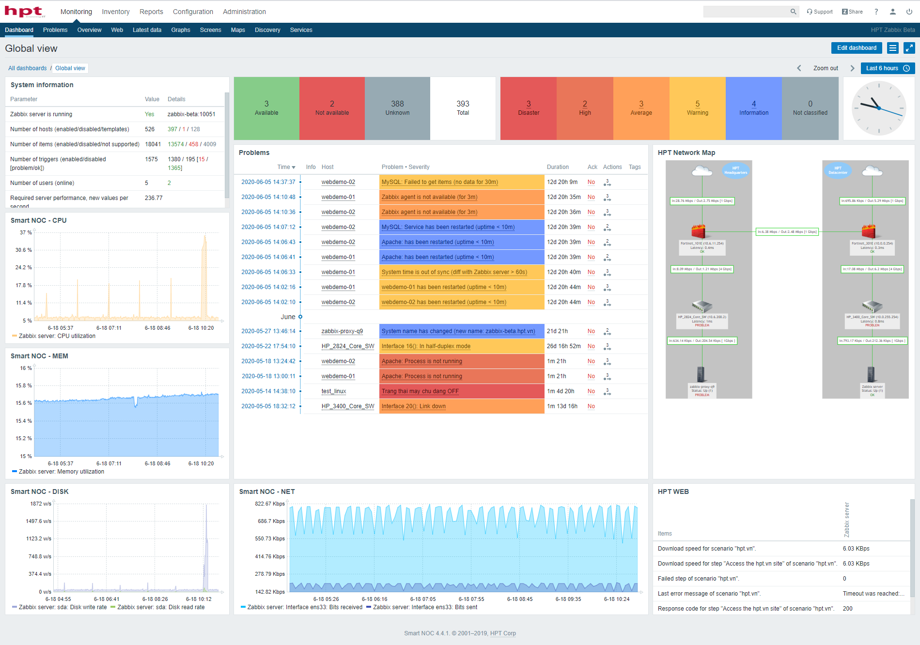Click red Not available hosts tile
This screenshot has height=645, width=920.
tap(332, 108)
